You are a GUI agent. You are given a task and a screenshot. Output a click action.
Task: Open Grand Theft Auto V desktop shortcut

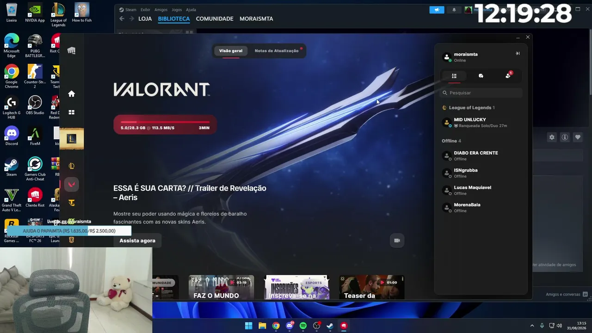pos(12,200)
